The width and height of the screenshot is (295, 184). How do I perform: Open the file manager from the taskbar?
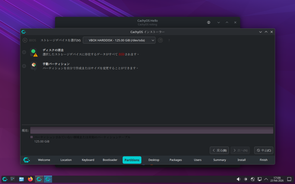(x=22, y=179)
